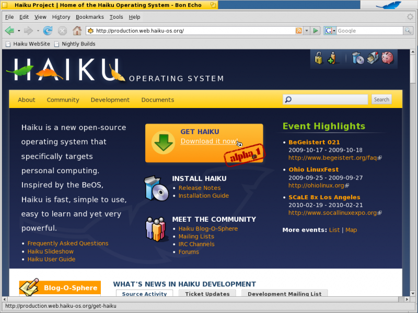
Task: Open Haiku Blog-O-Sphere link
Action: pos(208,228)
